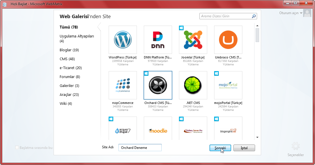Screen dimensions: 315x165
Task: Select the Umbraco CMS icon
Action: coord(228,40)
